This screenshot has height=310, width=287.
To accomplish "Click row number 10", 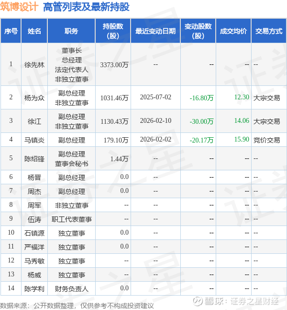I will click(11, 232).
